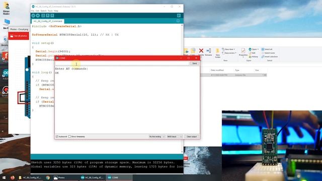Open Easy access dropdown in Explorer
The width and height of the screenshot is (322, 181).
click(229, 53)
